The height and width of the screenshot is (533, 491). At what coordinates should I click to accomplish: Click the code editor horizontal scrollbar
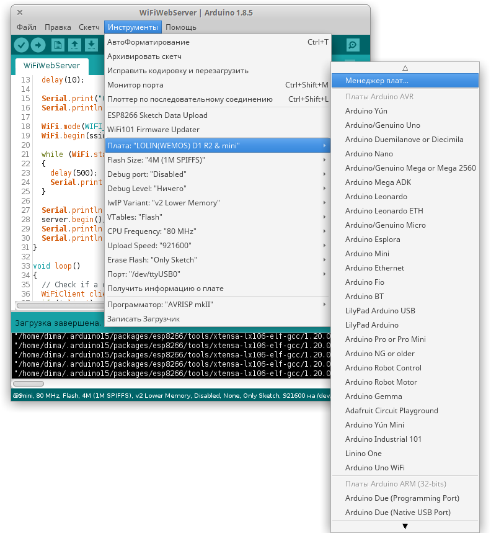(60, 305)
